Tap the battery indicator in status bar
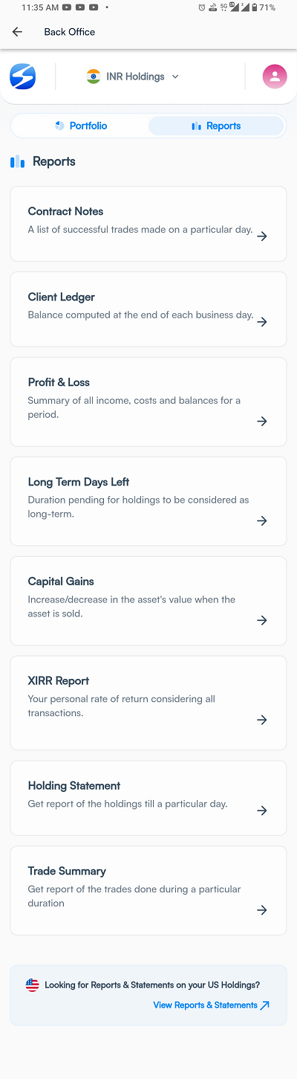 (x=255, y=7)
